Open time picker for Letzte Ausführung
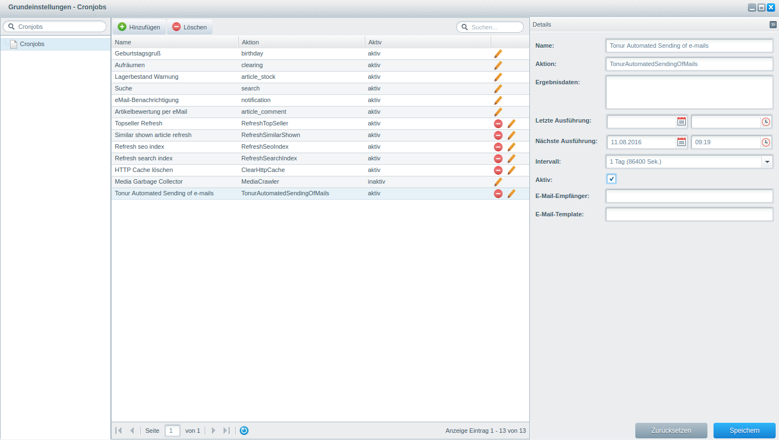 766,122
